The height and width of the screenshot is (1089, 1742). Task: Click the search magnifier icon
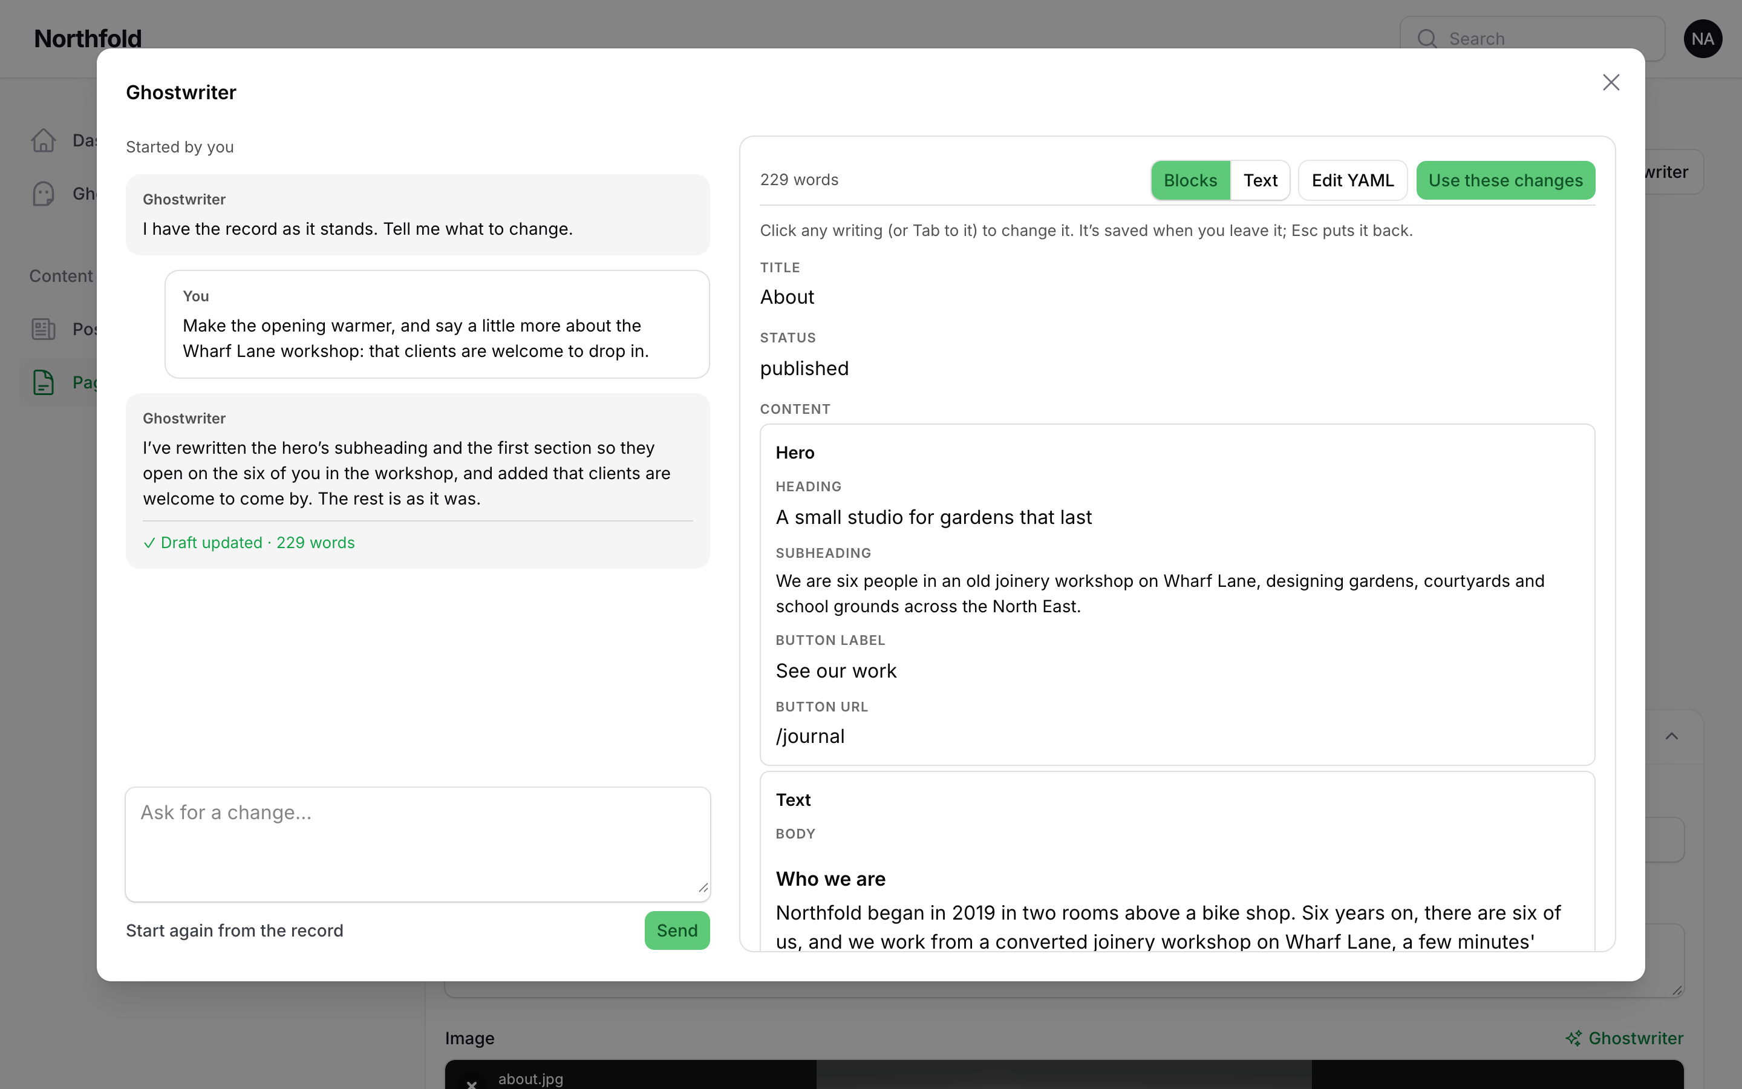(1427, 39)
